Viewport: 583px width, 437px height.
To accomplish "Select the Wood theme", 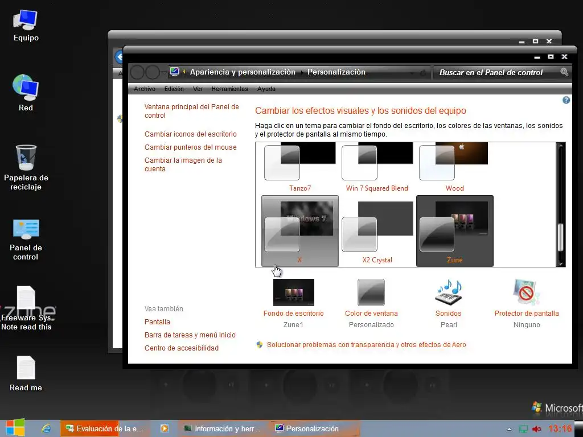I will click(x=454, y=167).
